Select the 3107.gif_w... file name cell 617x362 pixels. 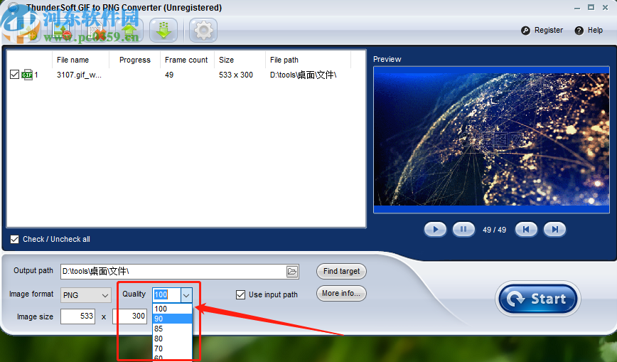coord(79,75)
